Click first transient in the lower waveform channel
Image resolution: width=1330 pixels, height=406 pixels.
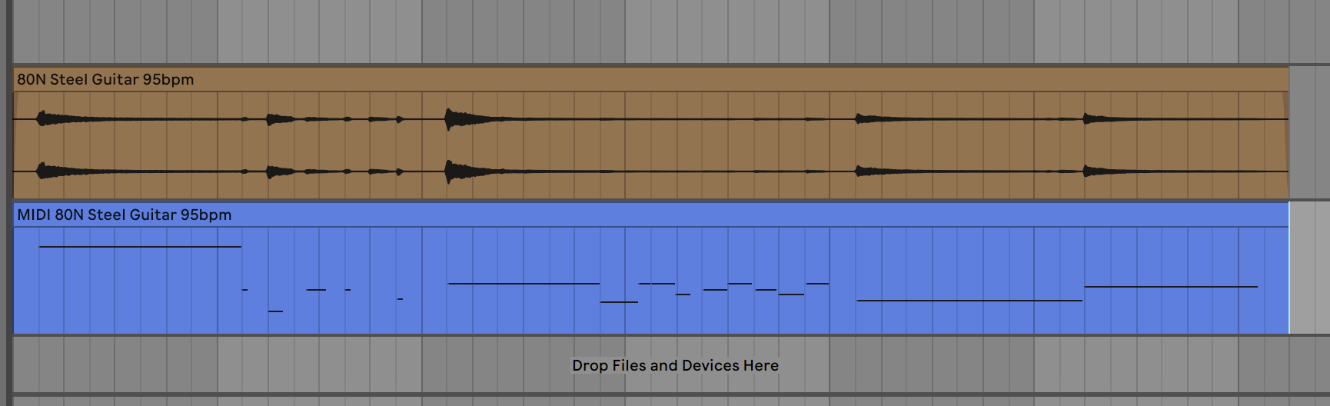(44, 171)
